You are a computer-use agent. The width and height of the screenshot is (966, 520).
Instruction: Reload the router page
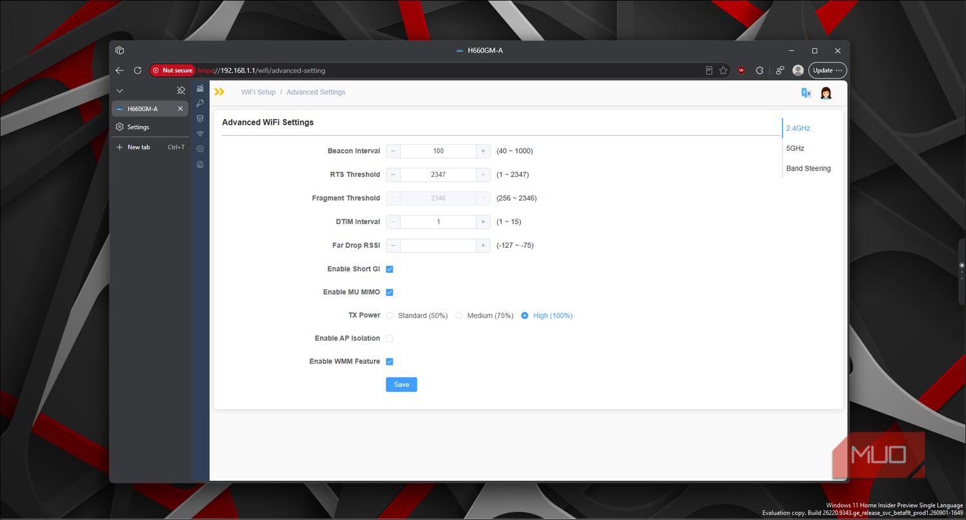(x=137, y=70)
